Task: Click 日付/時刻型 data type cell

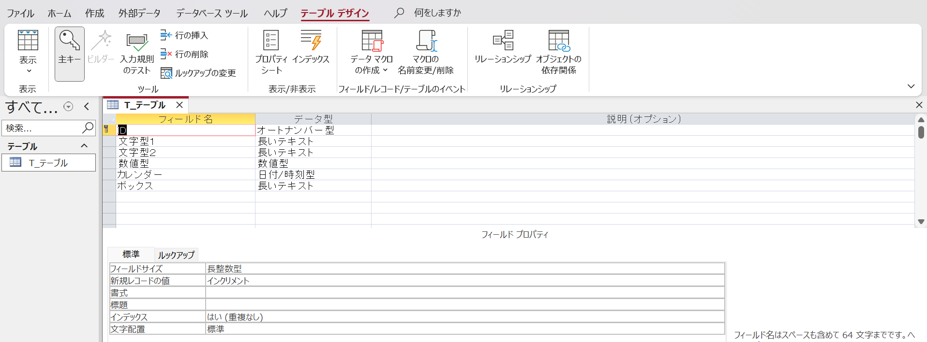Action: point(313,174)
